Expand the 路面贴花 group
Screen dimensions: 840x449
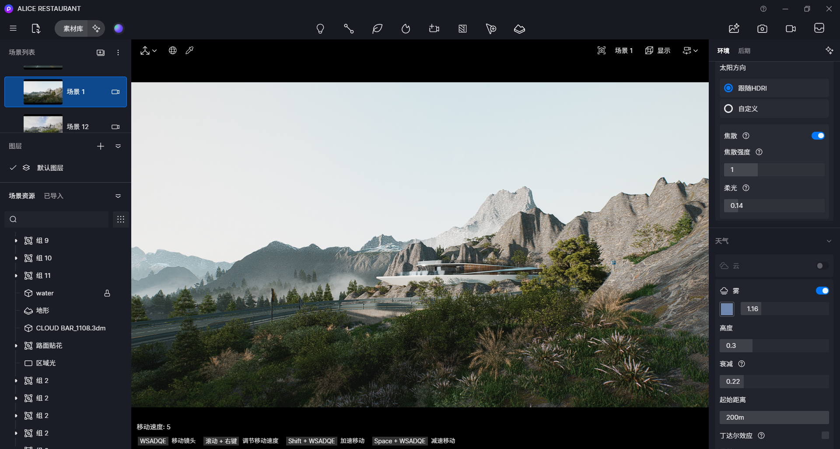pos(16,346)
